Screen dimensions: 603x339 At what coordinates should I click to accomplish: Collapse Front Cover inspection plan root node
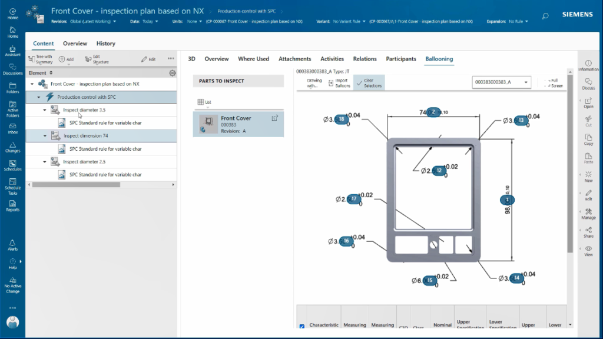32,84
